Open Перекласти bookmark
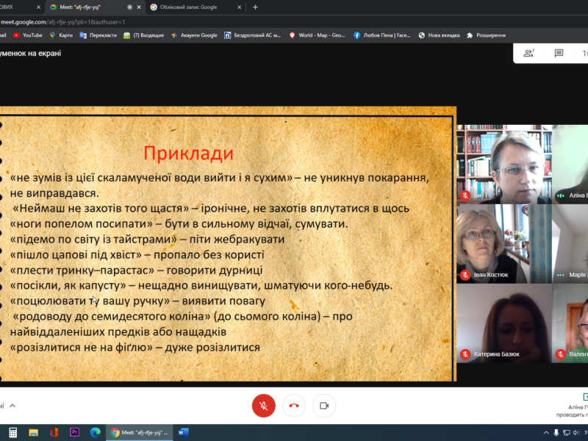The image size is (588, 441). coord(98,35)
